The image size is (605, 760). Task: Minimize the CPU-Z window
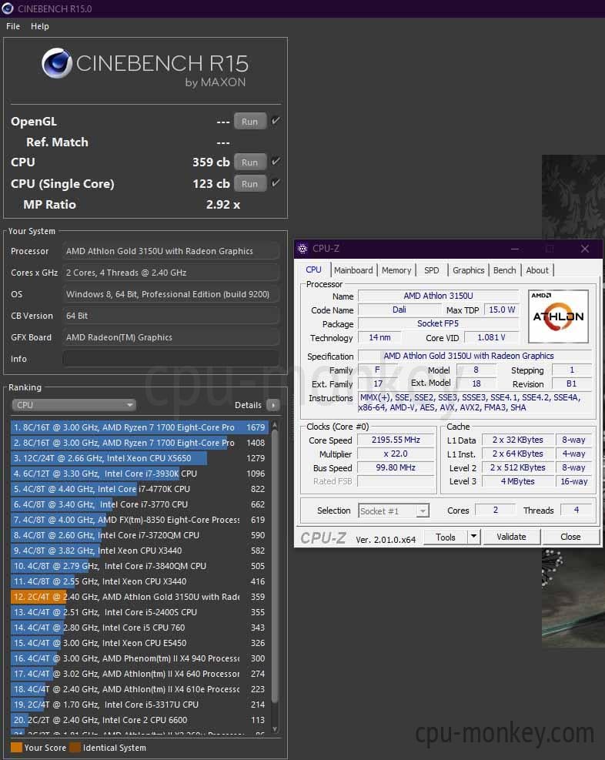[515, 249]
